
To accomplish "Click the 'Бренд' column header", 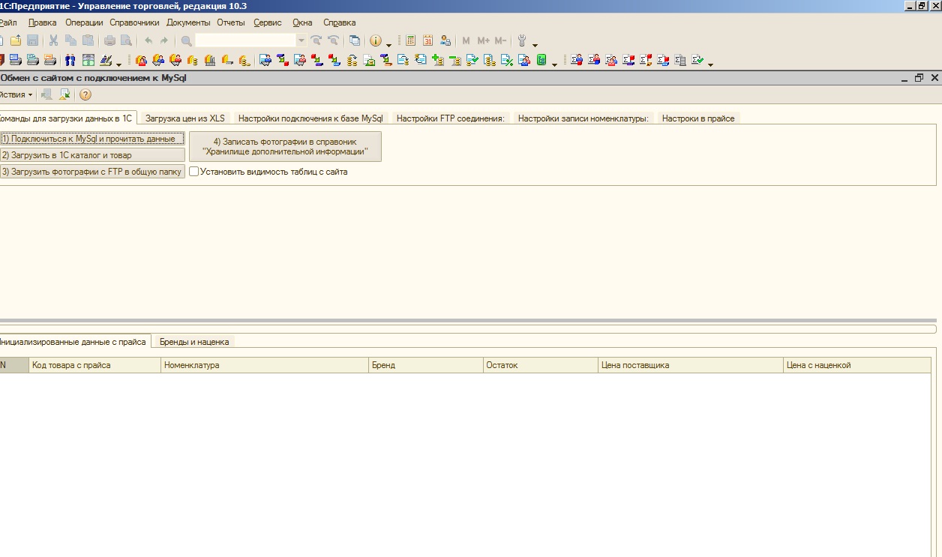I will (x=425, y=365).
